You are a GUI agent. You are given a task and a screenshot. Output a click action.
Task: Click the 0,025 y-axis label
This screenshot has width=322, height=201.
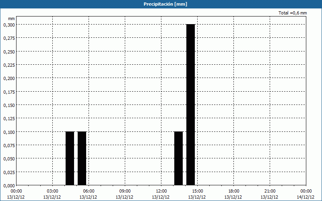(9, 172)
